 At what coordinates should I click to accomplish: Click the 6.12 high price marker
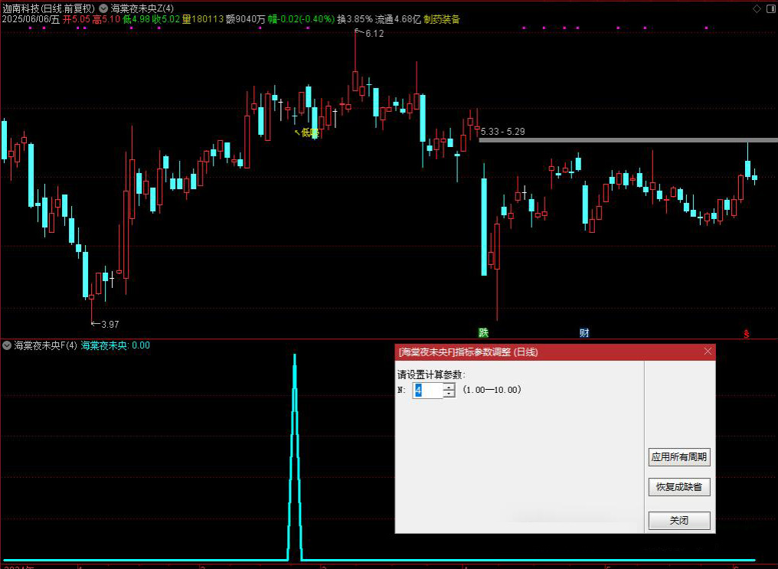pyautogui.click(x=374, y=34)
